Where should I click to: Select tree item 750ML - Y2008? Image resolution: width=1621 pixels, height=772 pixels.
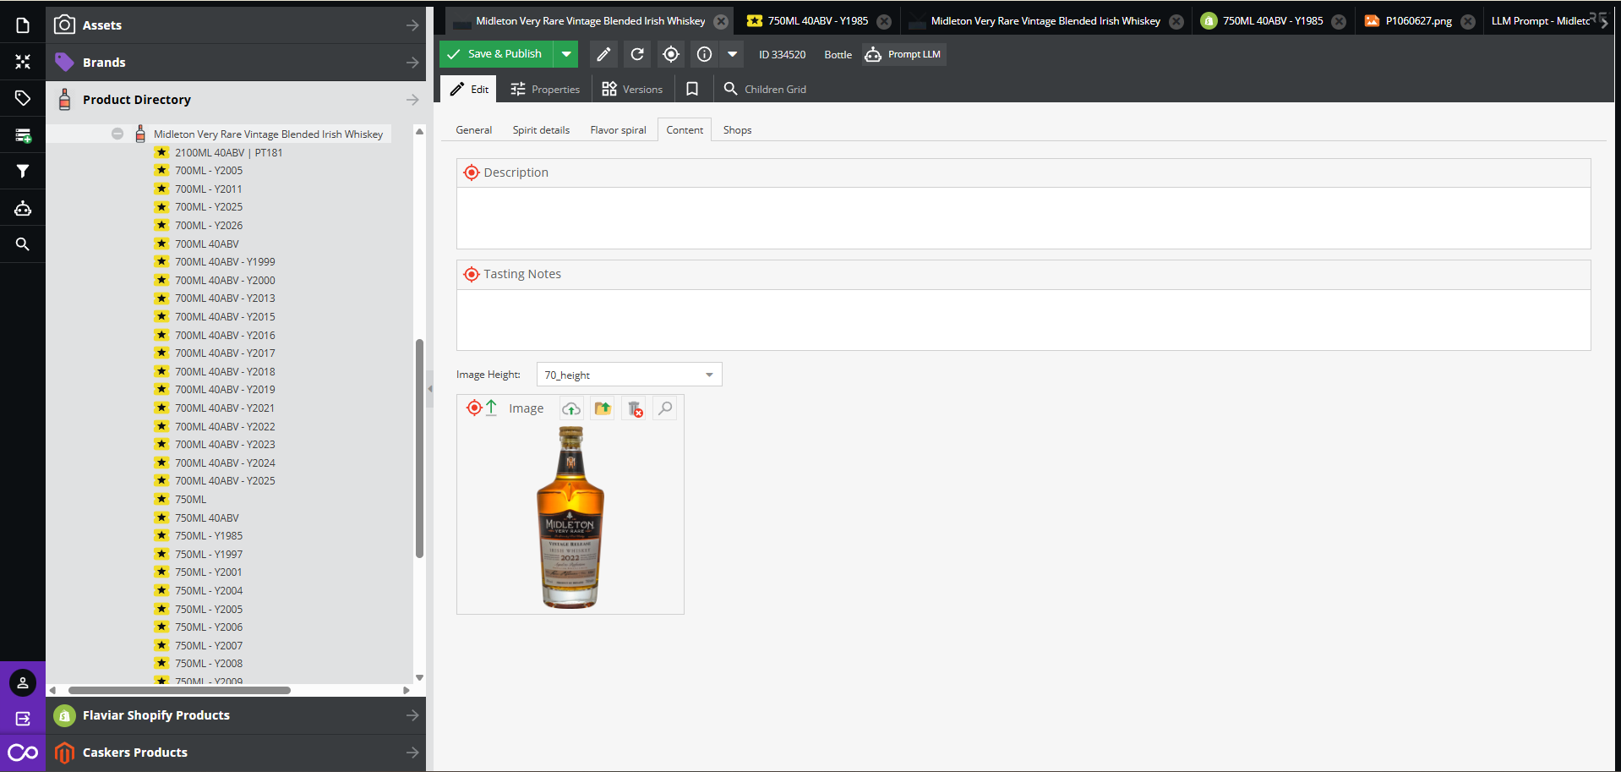click(x=209, y=664)
